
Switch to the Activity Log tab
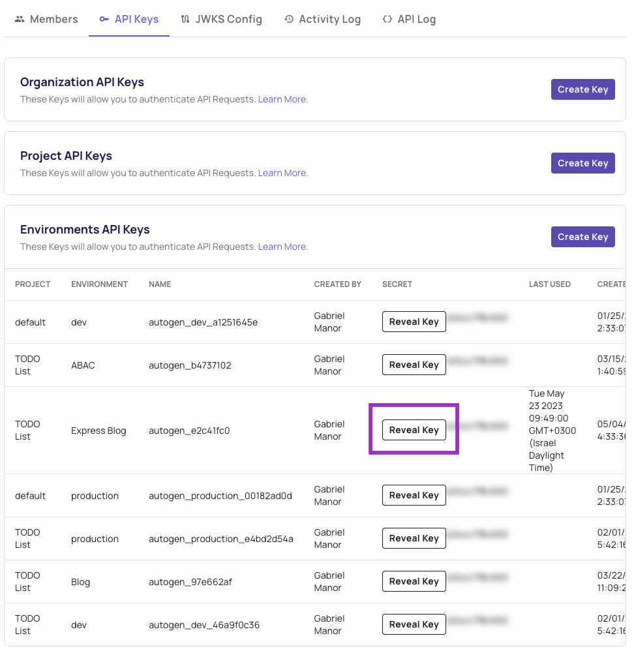(329, 19)
